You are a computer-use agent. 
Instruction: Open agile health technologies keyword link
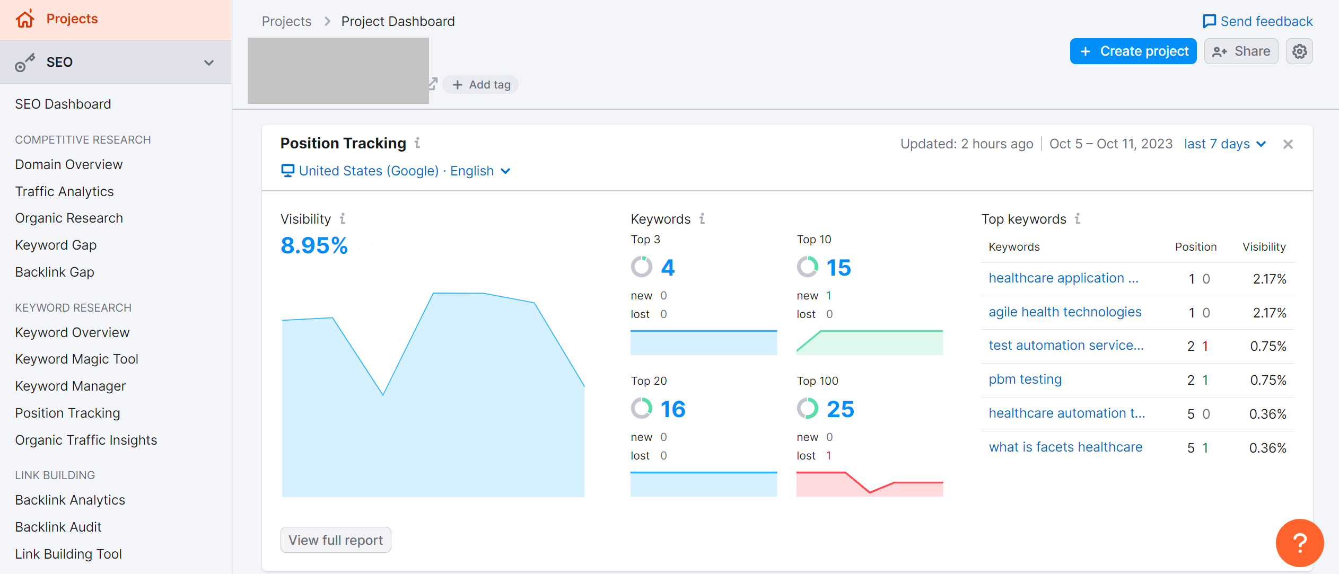(x=1065, y=312)
